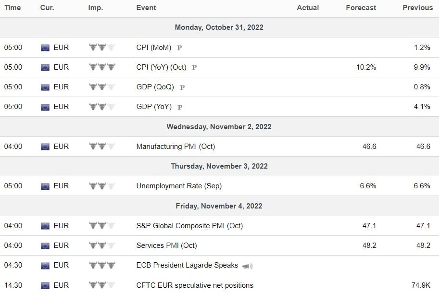The height and width of the screenshot is (294, 439).
Task: Click the Previous column header
Action: click(x=417, y=8)
